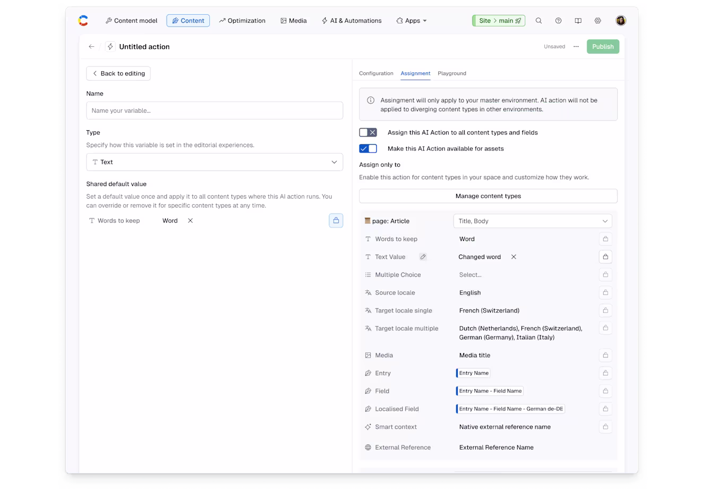Click the English source locale value

[x=470, y=293]
